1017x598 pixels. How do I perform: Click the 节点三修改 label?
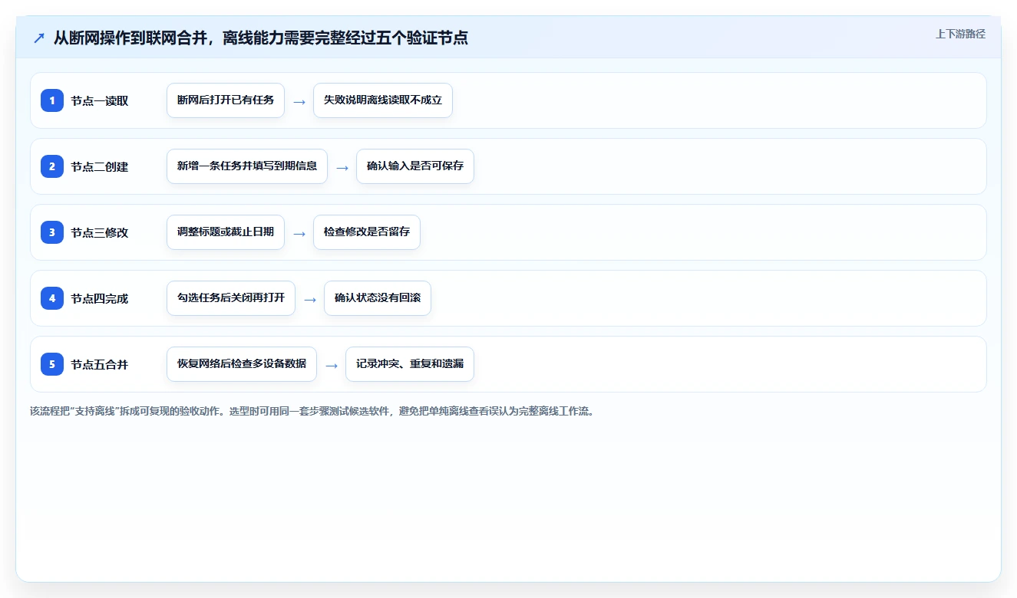(x=100, y=233)
